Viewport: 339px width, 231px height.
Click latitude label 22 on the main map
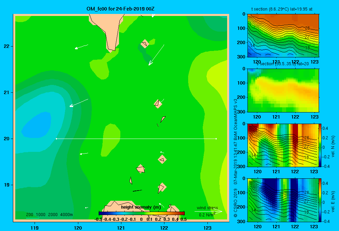point(7,46)
